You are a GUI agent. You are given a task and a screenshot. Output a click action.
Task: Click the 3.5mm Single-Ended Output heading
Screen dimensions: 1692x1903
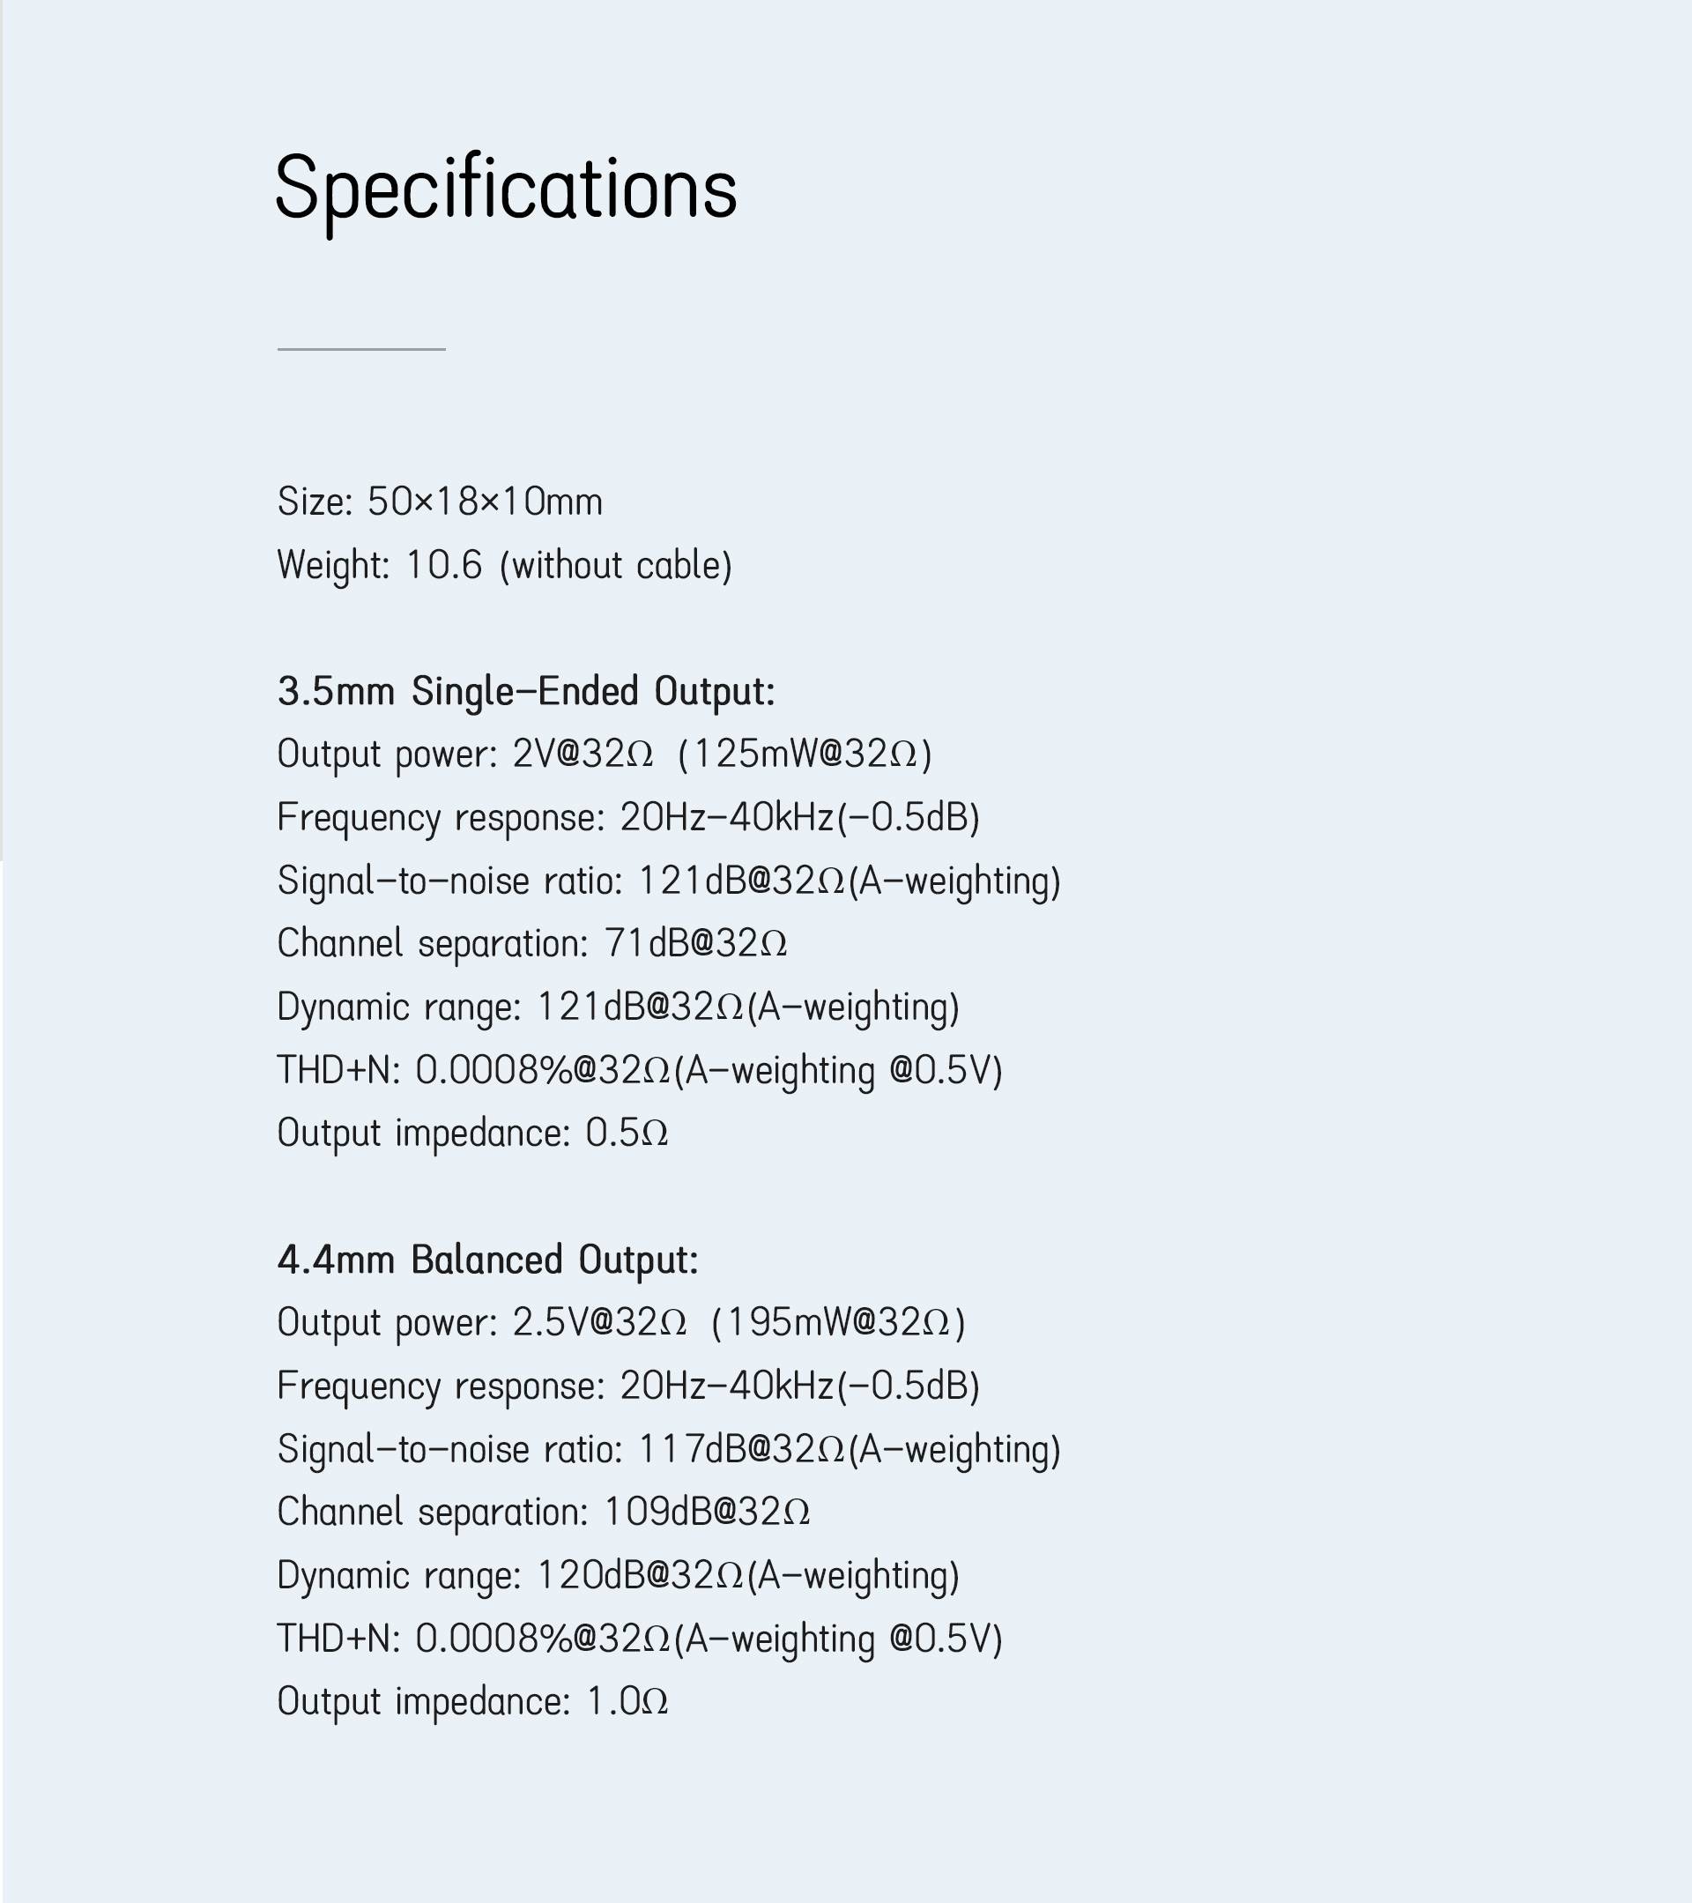click(x=526, y=692)
